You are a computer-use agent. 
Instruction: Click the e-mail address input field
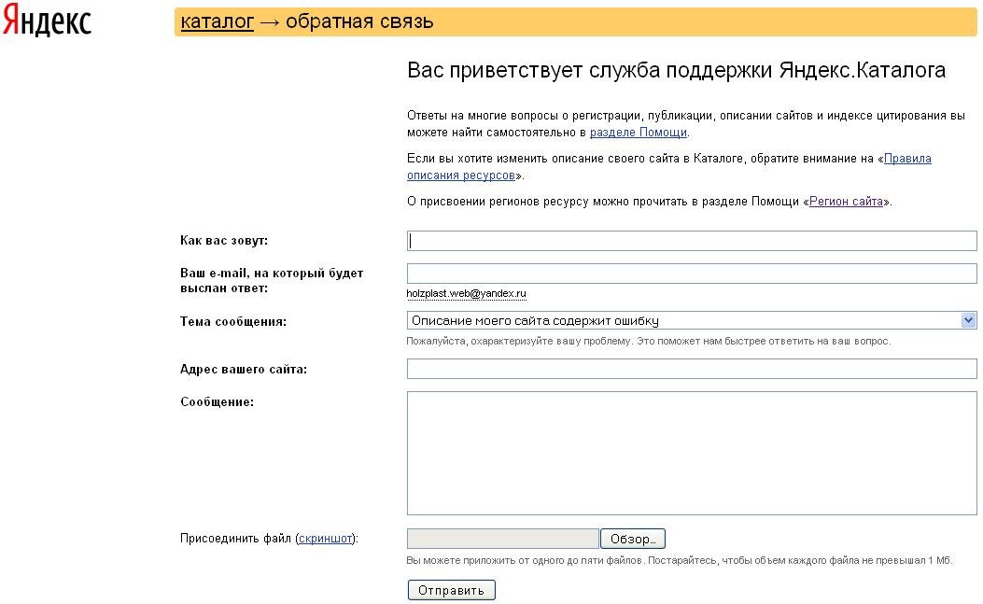point(691,274)
